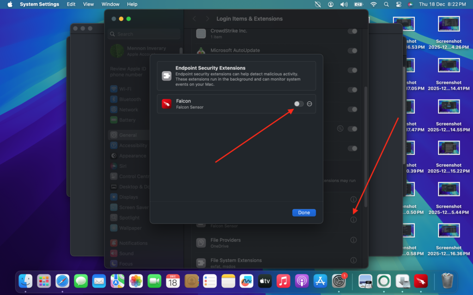Select Network in the settings sidebar
The image size is (473, 295).
pos(129,110)
